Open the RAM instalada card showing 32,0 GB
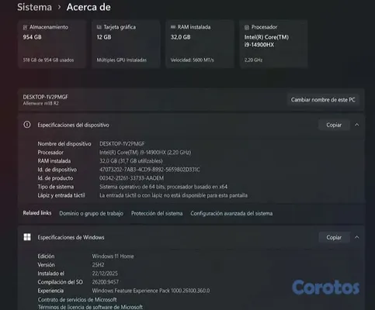375x310 pixels. pos(200,44)
